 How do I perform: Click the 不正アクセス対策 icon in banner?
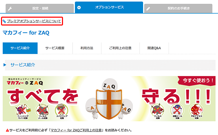point(197,112)
